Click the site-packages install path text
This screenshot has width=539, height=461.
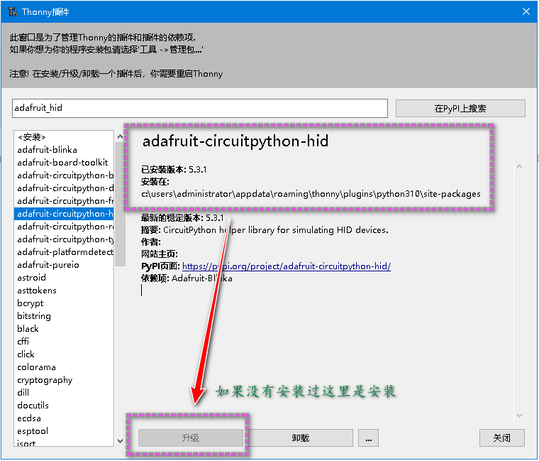pyautogui.click(x=311, y=194)
